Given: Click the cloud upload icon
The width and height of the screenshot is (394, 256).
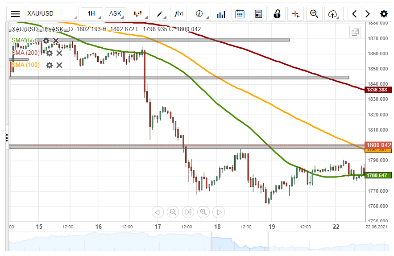Looking at the screenshot, I should [332, 14].
